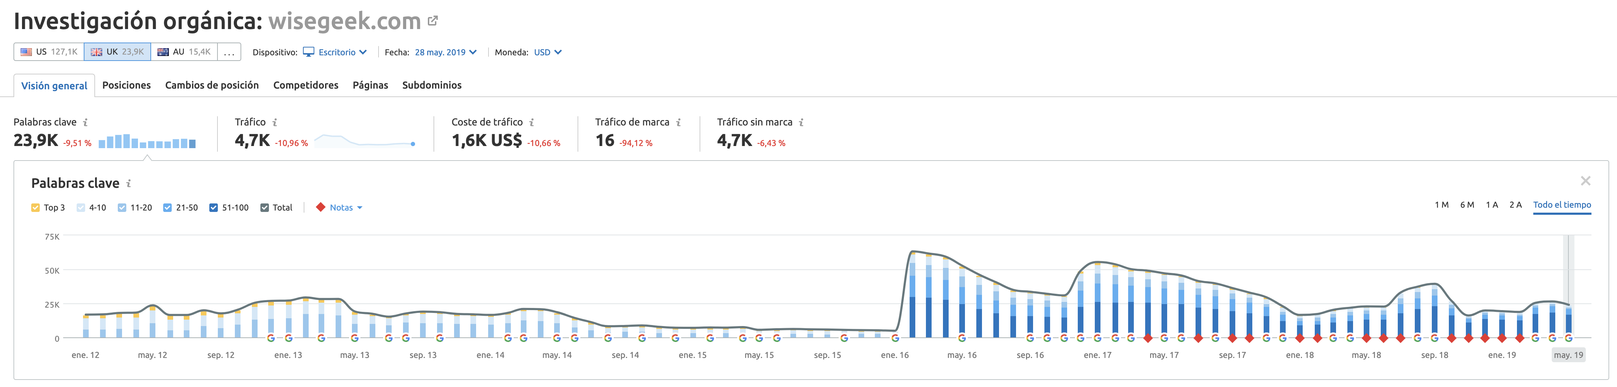
Task: Open Escritorio device dropdown
Action: coord(342,52)
